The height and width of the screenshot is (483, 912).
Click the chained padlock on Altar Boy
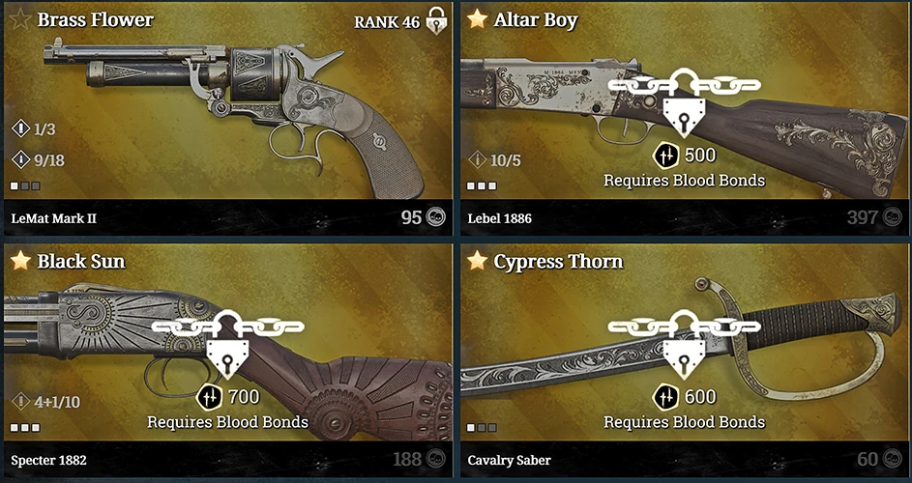click(x=685, y=103)
